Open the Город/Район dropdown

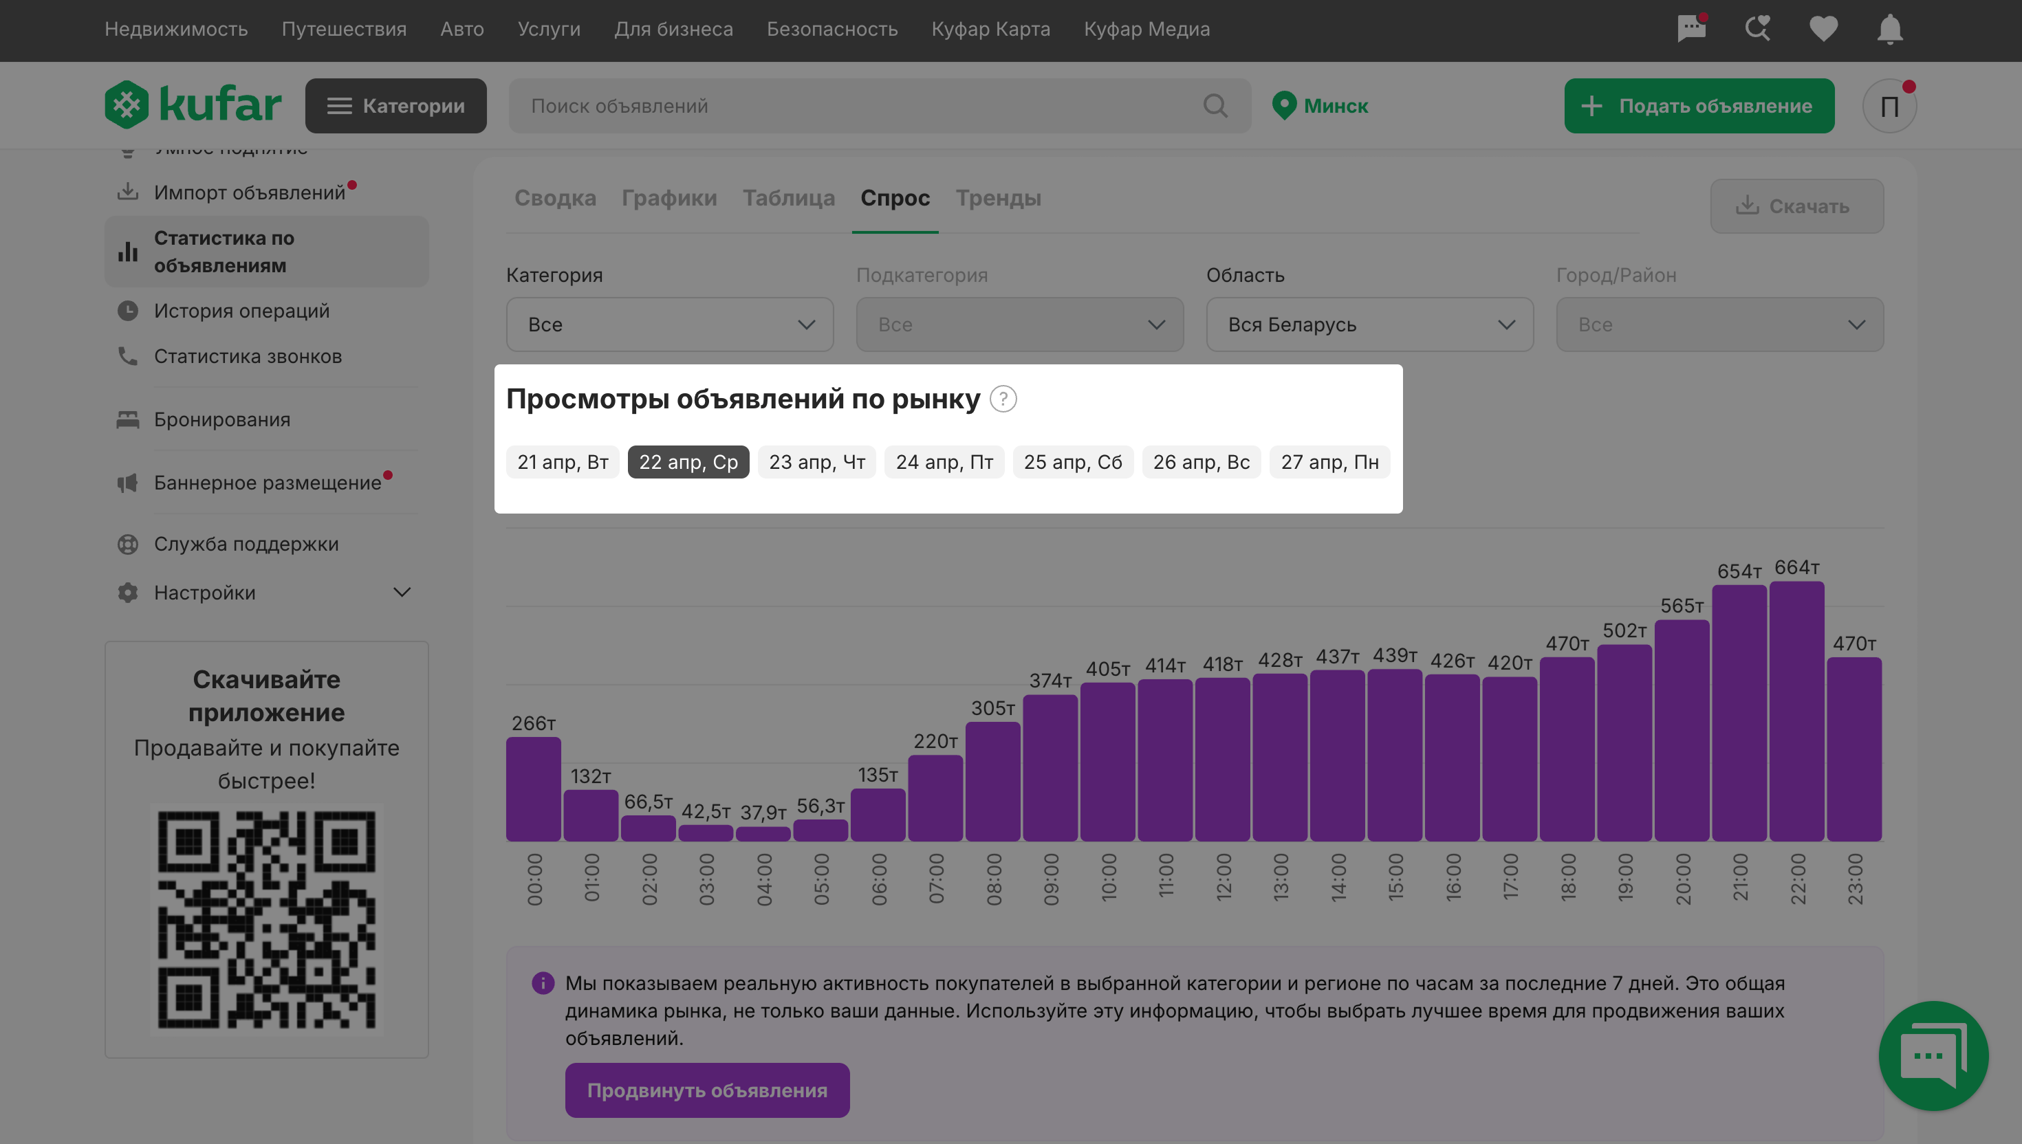(1719, 324)
